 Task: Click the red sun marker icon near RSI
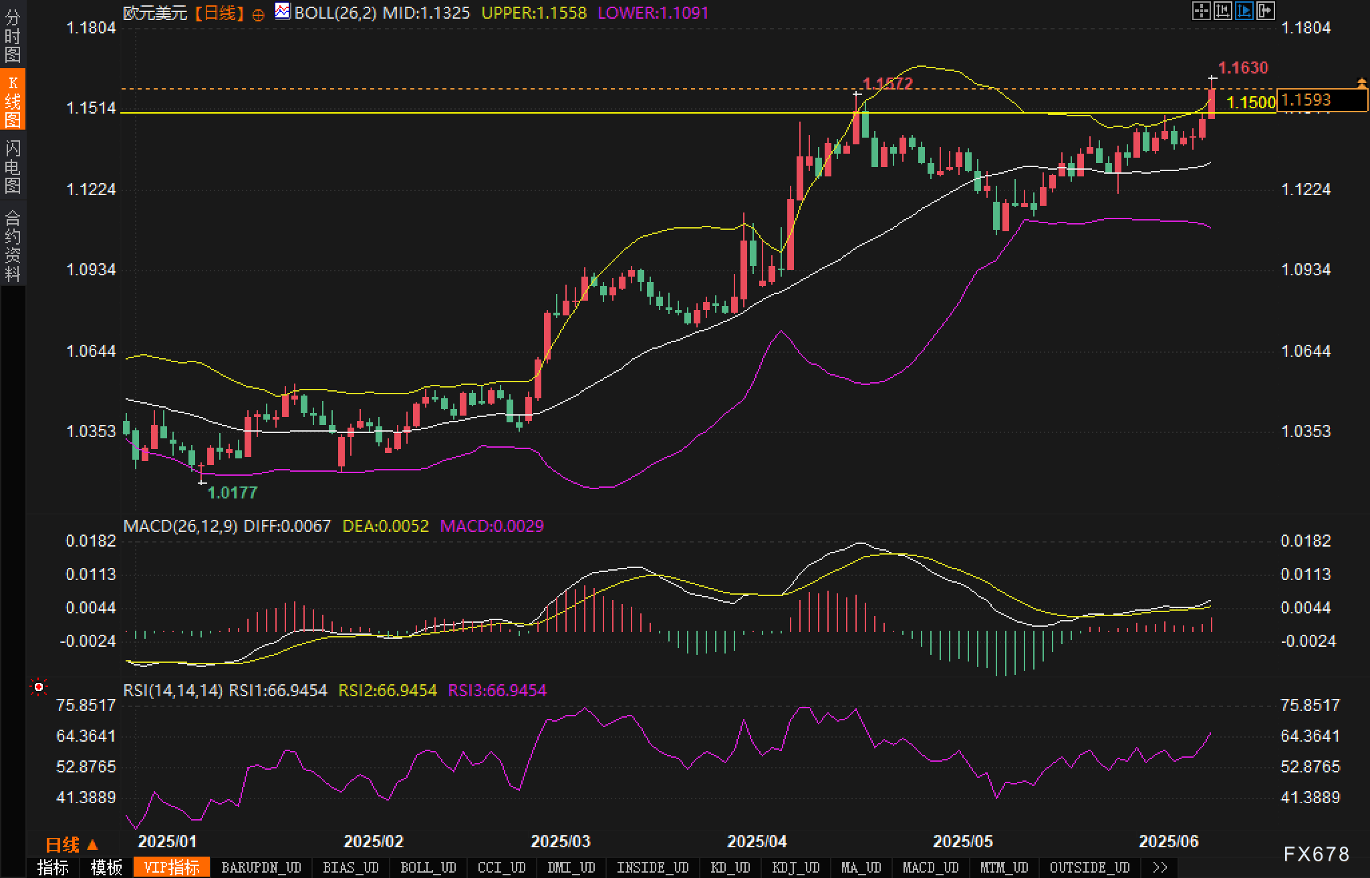coord(39,687)
